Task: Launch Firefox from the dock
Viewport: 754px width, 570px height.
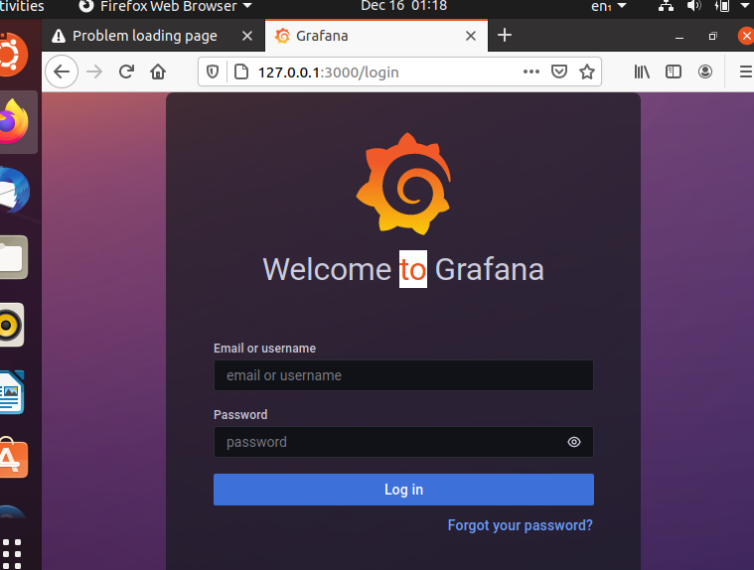Action: [x=14, y=121]
